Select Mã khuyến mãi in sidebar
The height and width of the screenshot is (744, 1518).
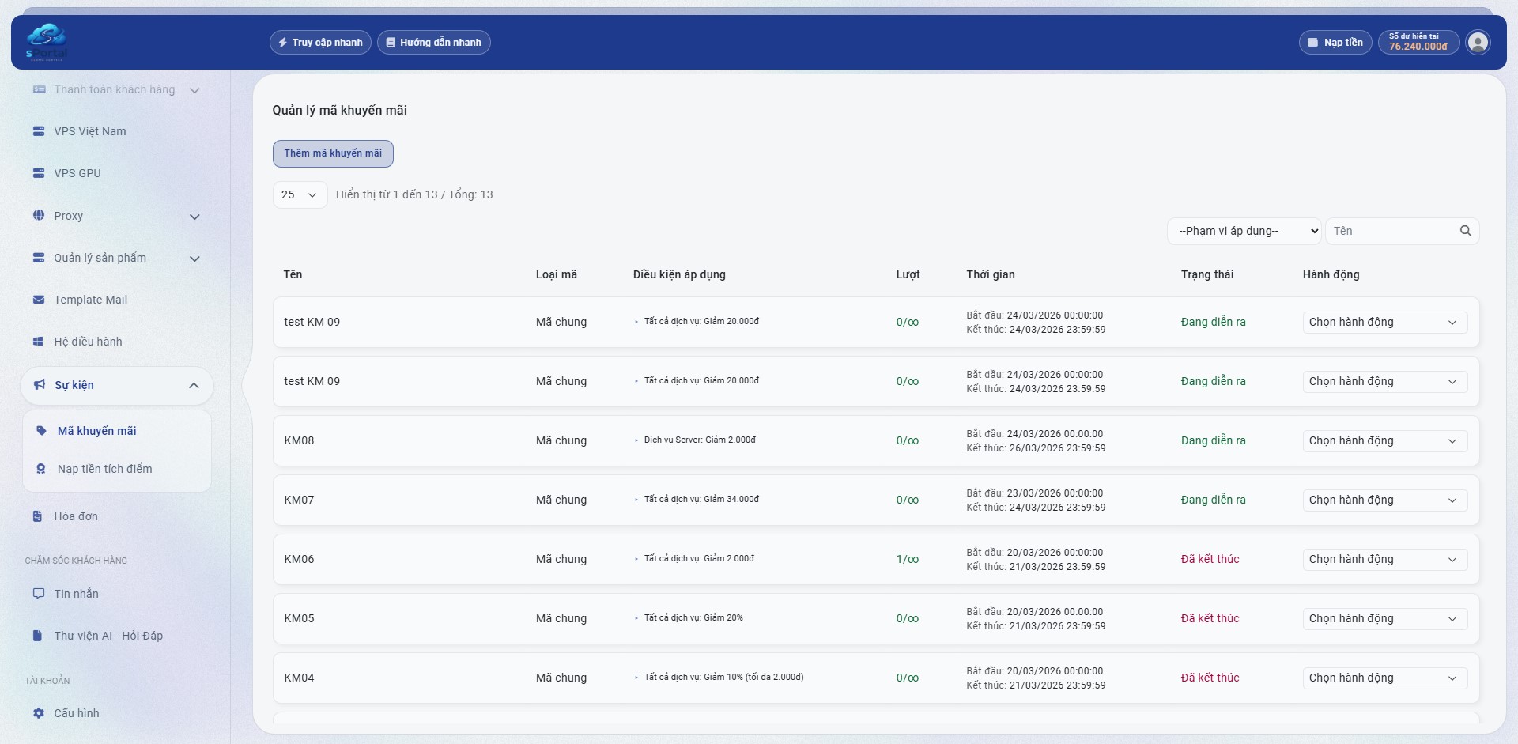click(x=96, y=431)
